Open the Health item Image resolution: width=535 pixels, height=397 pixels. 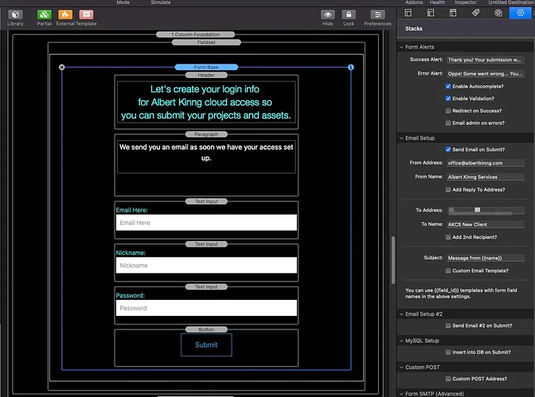point(437,2)
